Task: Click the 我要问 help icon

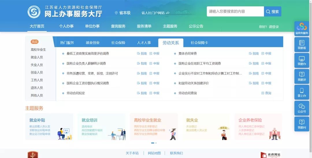Action: click(x=302, y=124)
